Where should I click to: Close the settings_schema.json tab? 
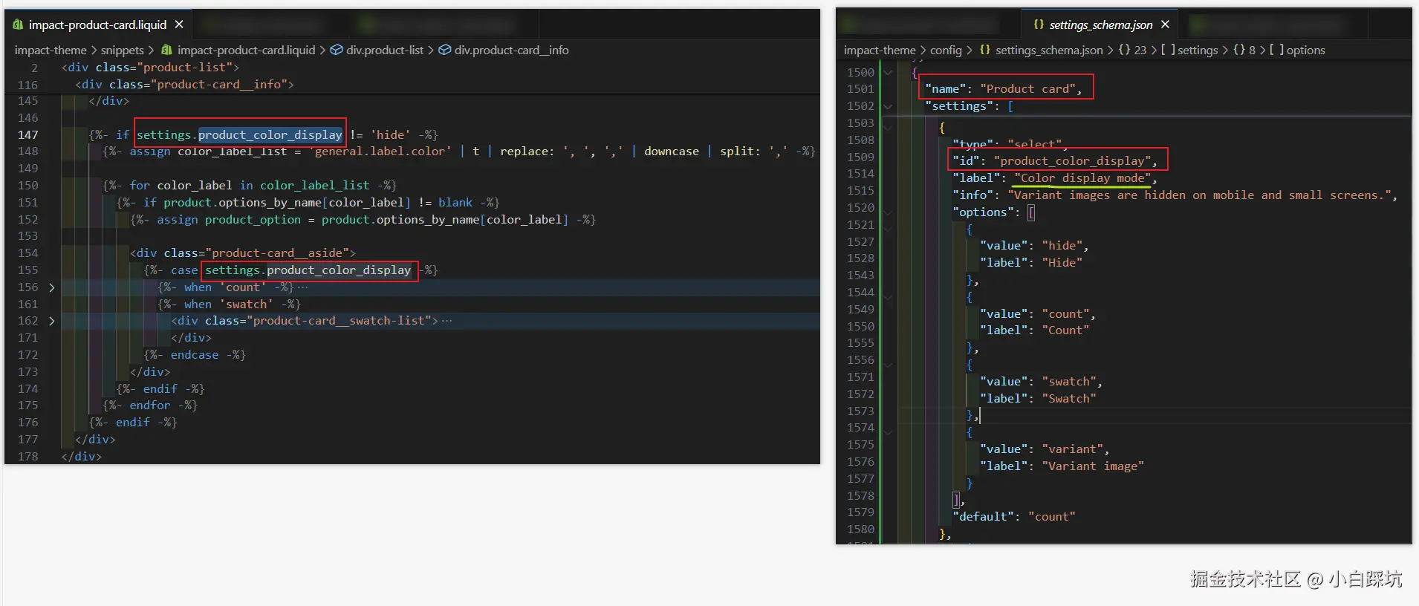pyautogui.click(x=1165, y=25)
